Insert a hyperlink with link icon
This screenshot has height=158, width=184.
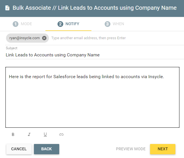coord(61,135)
